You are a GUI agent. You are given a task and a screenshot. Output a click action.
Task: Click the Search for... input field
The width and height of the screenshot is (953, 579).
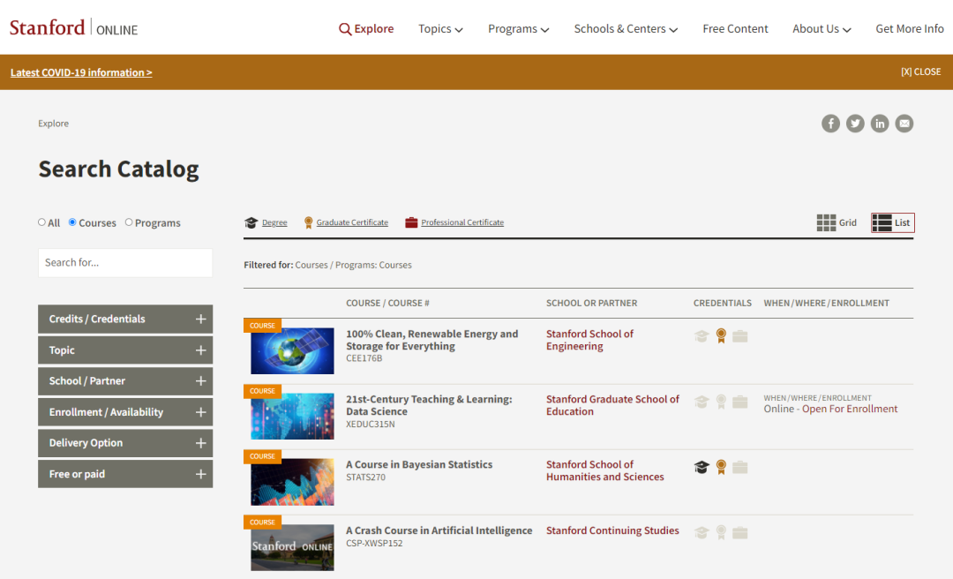coord(125,263)
